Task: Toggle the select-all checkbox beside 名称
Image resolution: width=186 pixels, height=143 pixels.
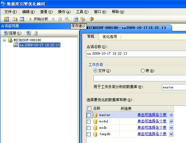Action: coord(89,108)
